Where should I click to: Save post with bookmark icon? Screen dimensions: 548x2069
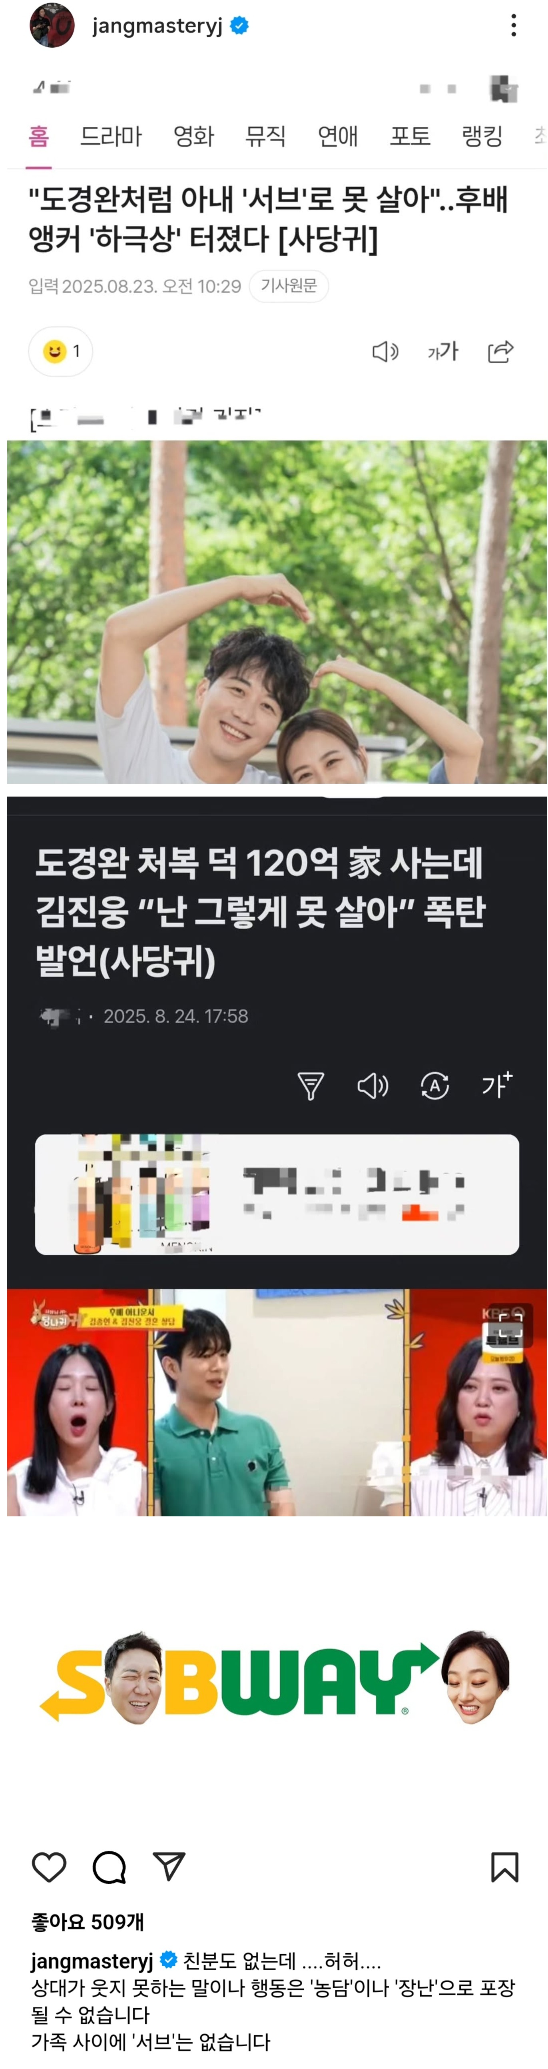505,1867
